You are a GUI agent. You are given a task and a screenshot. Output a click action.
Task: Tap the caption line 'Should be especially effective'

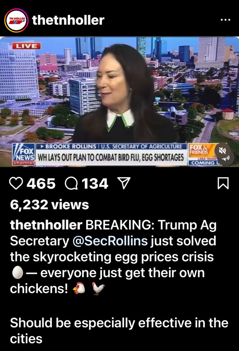point(119,323)
